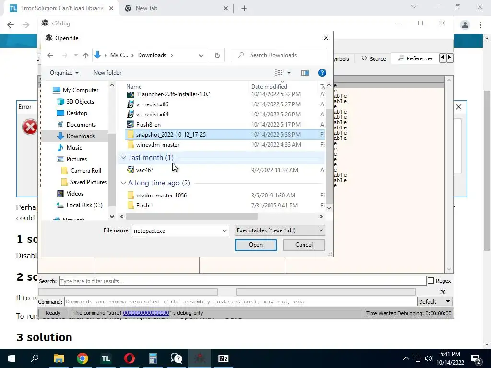Image resolution: width=491 pixels, height=368 pixels.
Task: Select Camera Roll folder in navigation pane
Action: pos(82,171)
